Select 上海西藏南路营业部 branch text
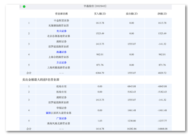Image resolution: width=188 pixels, height=135 pixels. tap(58, 67)
